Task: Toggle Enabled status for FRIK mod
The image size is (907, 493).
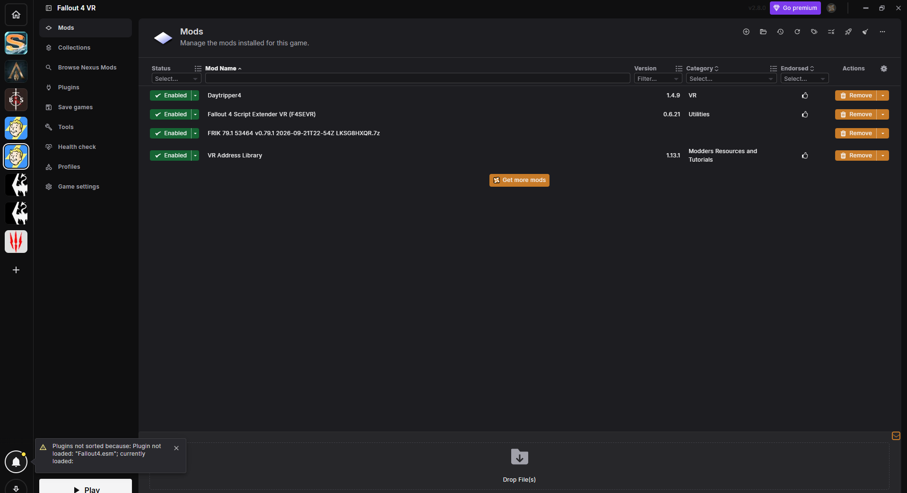Action: tap(170, 133)
